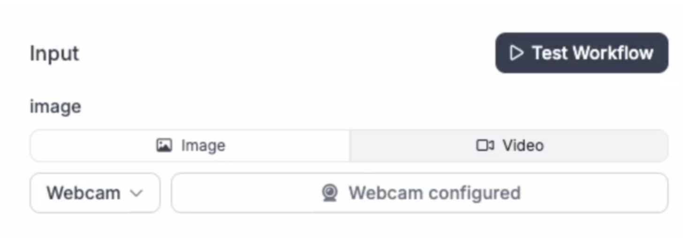The image size is (683, 238).
Task: Click the Webcam label in the source selector
Action: (x=83, y=193)
